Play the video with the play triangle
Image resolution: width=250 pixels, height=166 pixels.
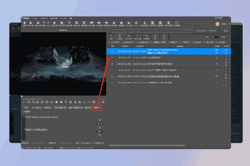tap(37, 102)
